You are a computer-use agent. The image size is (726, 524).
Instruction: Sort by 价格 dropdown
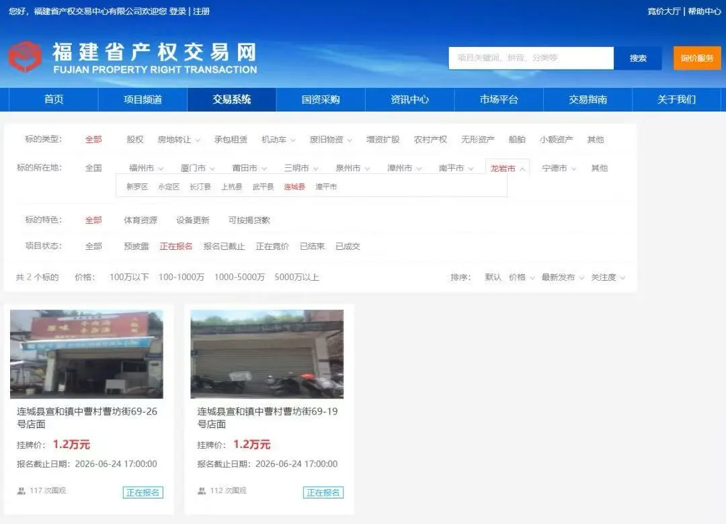pos(522,277)
